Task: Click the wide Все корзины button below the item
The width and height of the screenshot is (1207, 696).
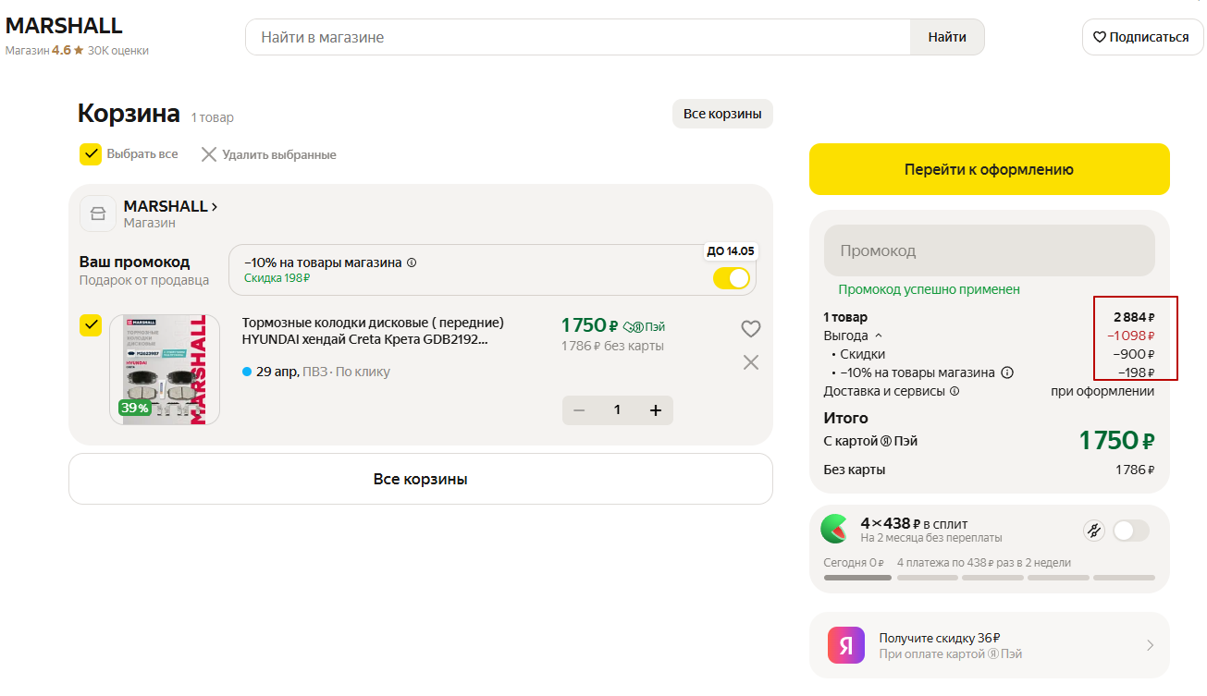Action: point(421,479)
